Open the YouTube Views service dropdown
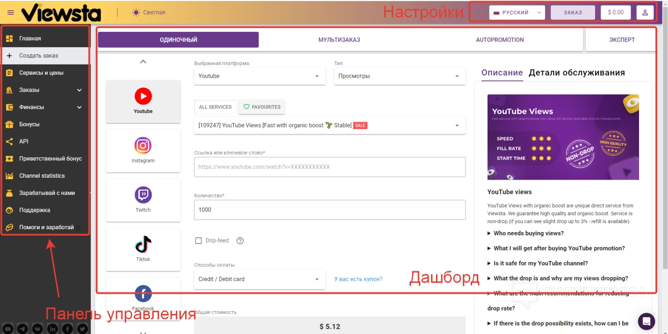668x334 pixels. pyautogui.click(x=330, y=125)
